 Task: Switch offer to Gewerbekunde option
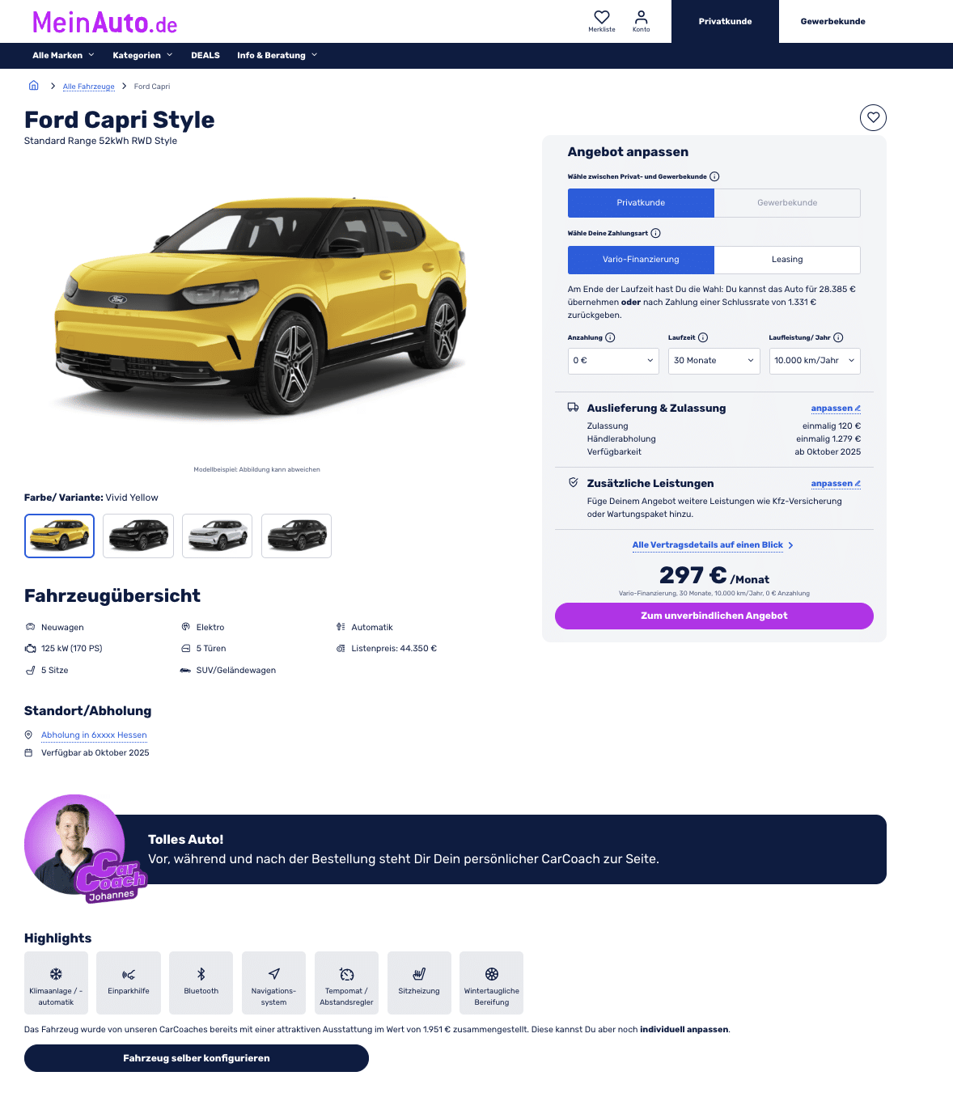tap(787, 203)
